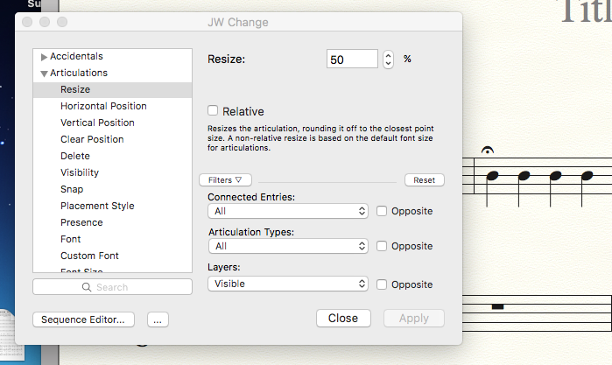Click the Resize value input field
Image resolution: width=612 pixels, height=365 pixels.
352,60
